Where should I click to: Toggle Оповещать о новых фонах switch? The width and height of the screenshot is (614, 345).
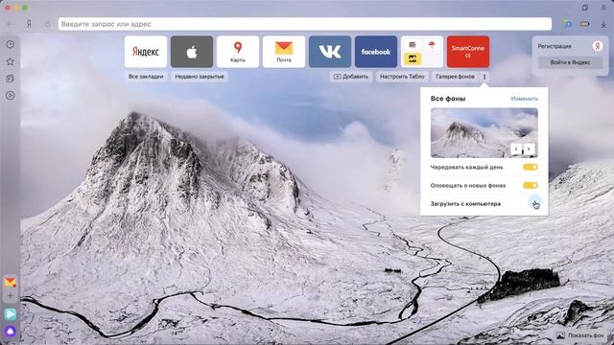tap(531, 185)
